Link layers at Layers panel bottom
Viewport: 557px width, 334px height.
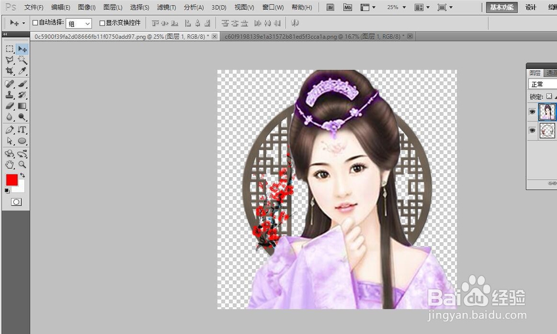551,183
